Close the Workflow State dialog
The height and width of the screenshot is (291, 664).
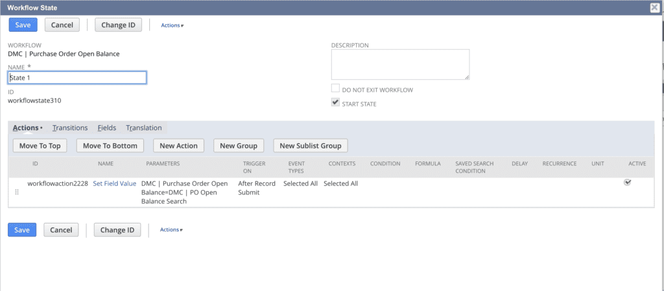(655, 7)
